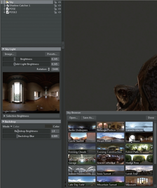This screenshot has height=188, width=157.
Task: Toggle visibility of POSE object
Action: click(x=59, y=9)
